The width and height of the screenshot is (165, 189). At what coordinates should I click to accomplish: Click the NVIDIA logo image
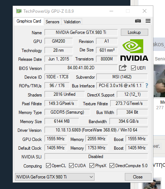point(134,50)
